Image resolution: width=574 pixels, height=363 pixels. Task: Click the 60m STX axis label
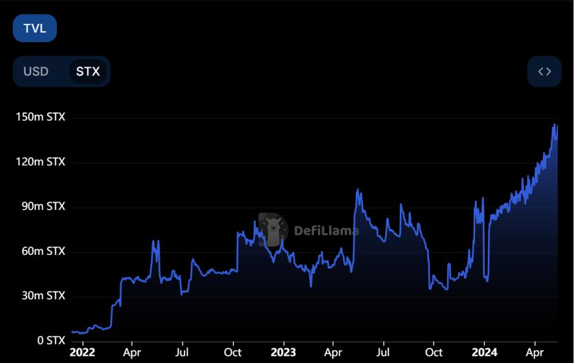pyautogui.click(x=43, y=251)
